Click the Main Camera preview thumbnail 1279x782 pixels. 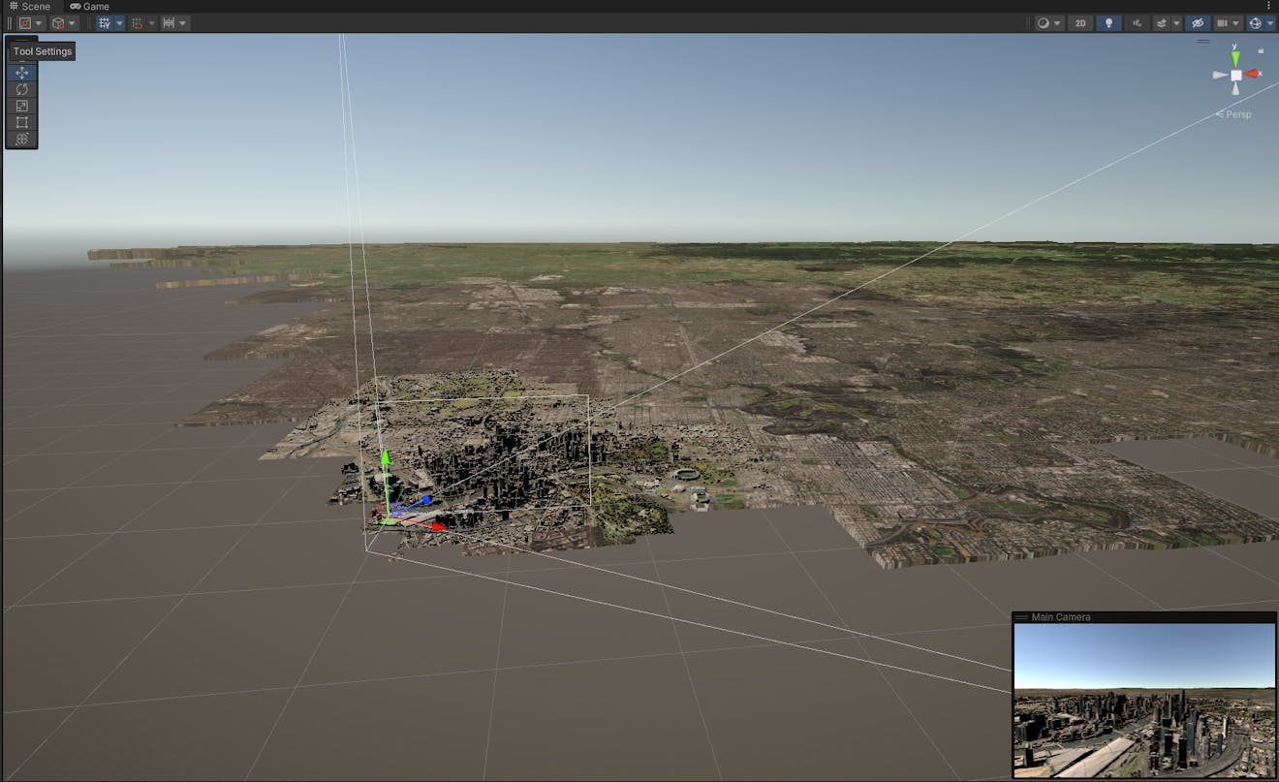coord(1143,700)
